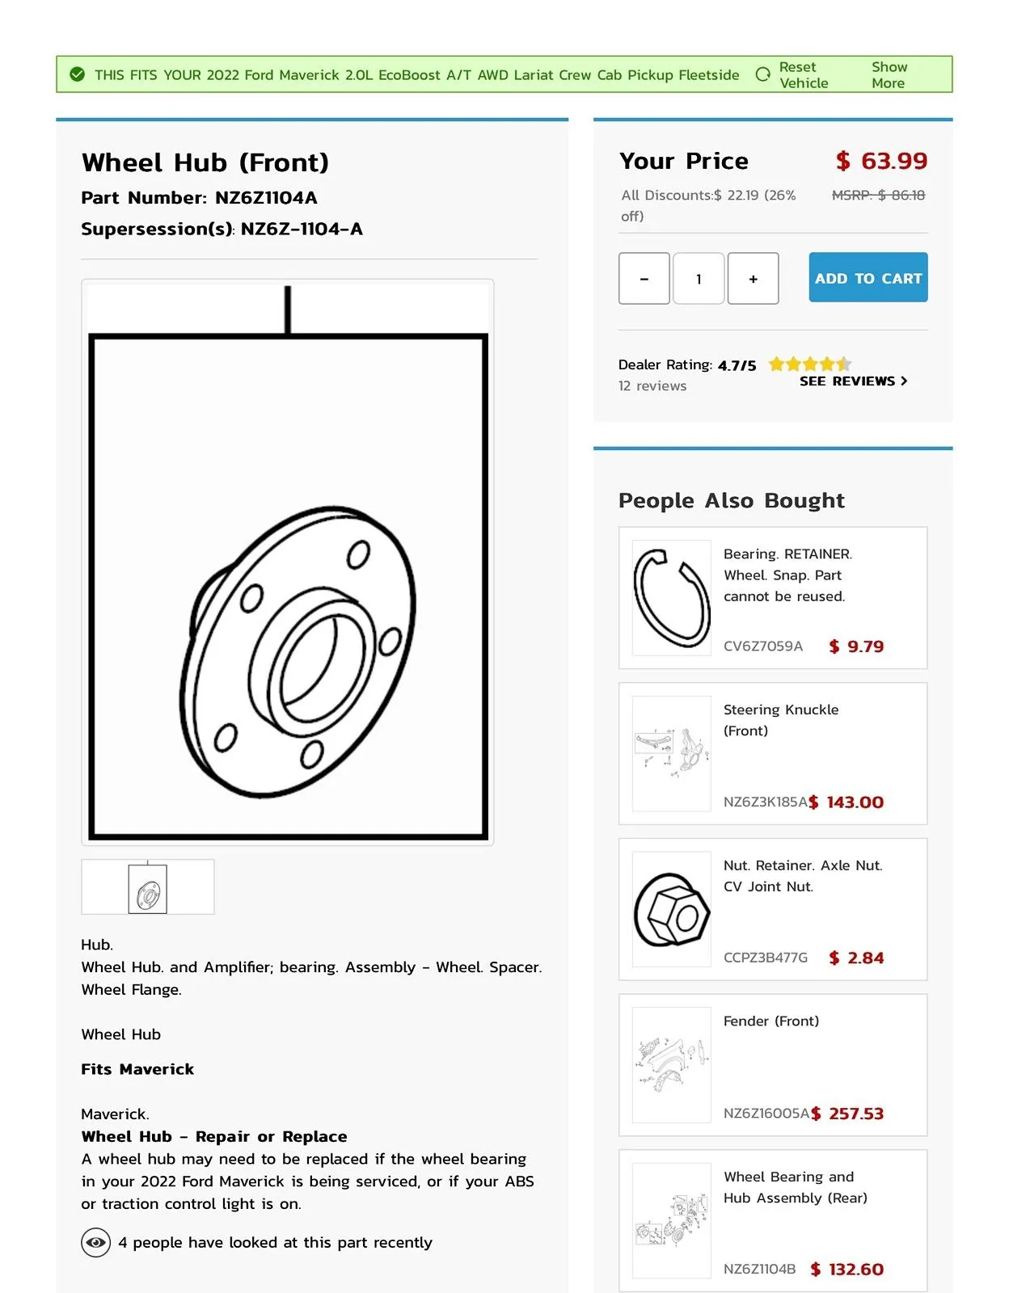
Task: Click the Reset Vehicle refresh icon
Action: pyautogui.click(x=762, y=74)
